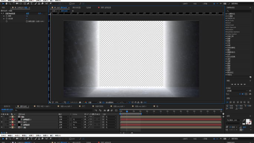Open the white fill color swatch in Character panel
The image size is (254, 143).
248,121
